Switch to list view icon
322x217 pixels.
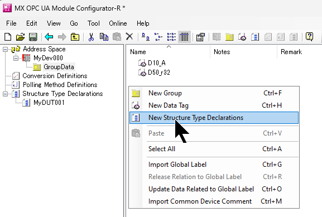point(171,37)
